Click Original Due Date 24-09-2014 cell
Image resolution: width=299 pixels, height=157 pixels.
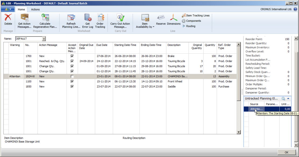click(x=86, y=61)
